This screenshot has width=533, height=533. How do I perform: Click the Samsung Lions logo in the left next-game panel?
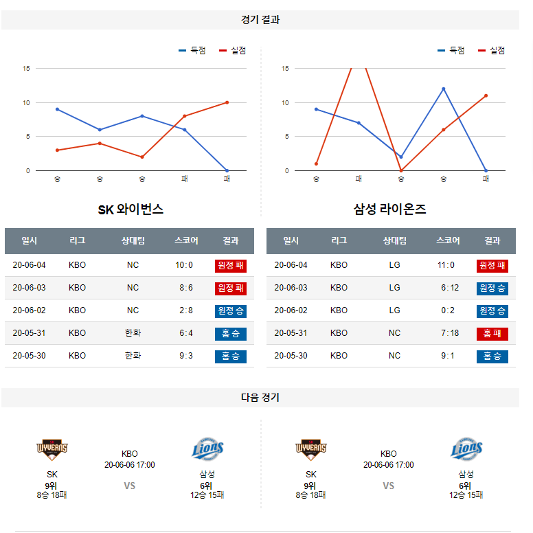click(x=207, y=449)
